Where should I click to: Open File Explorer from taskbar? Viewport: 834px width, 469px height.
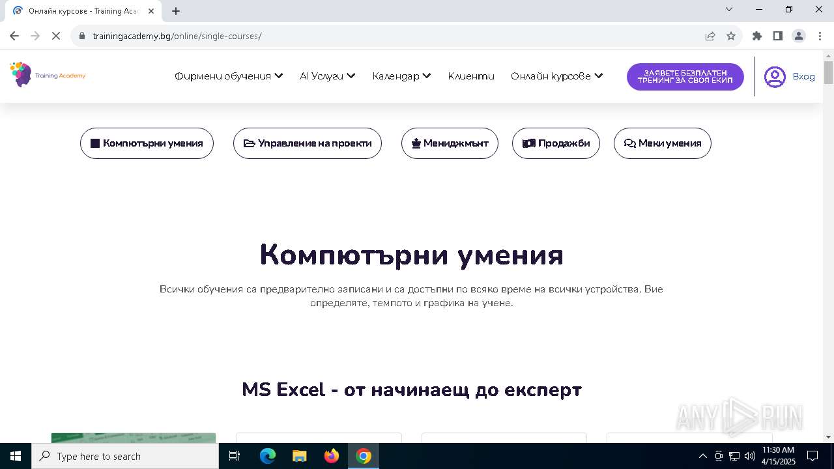pos(300,456)
